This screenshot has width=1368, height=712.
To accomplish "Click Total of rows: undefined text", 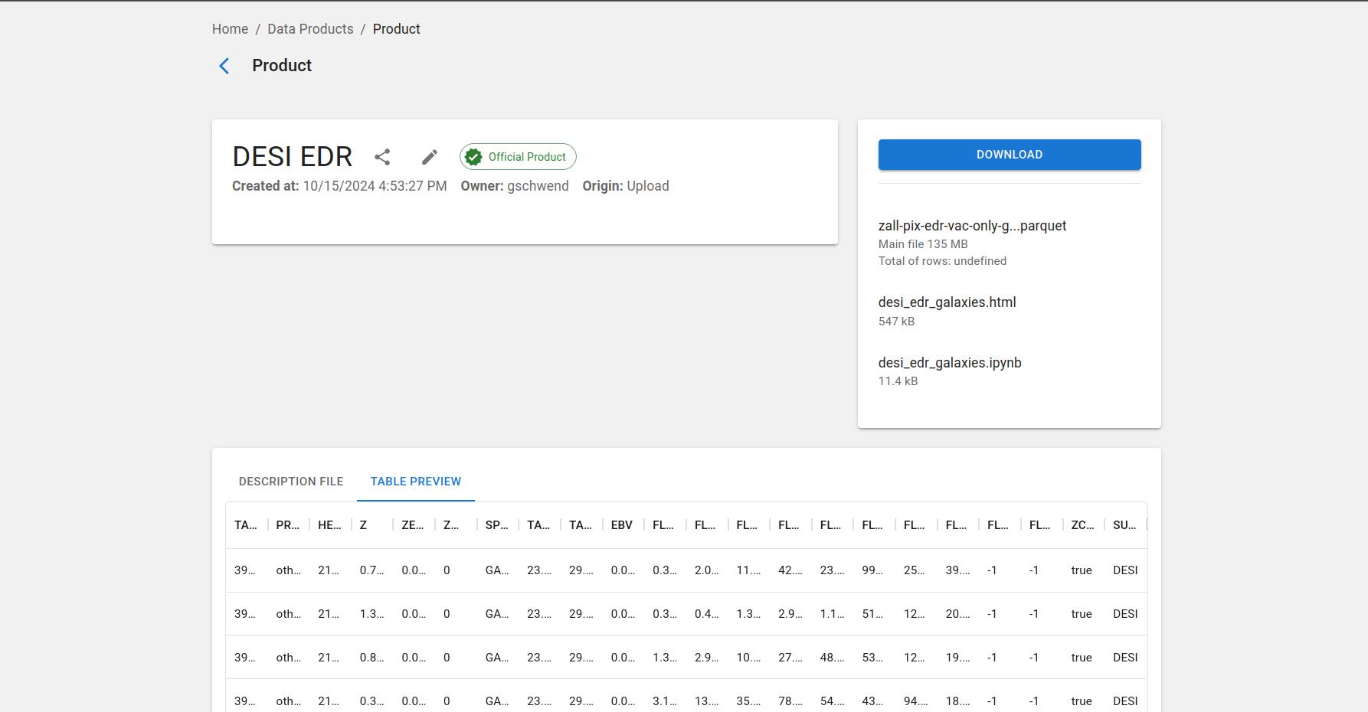I will (942, 261).
